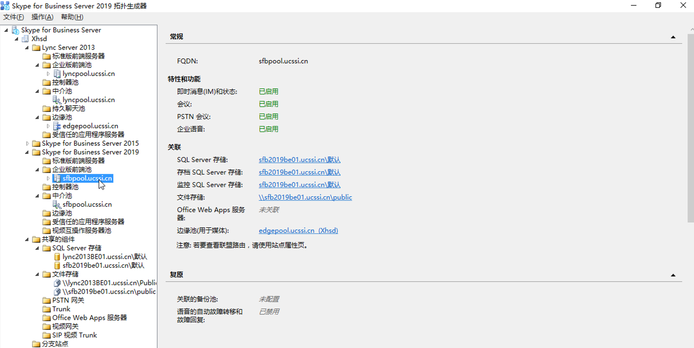This screenshot has width=694, height=348.
Task: Open 存档 SQL Server 存储 link
Action: pyautogui.click(x=300, y=172)
